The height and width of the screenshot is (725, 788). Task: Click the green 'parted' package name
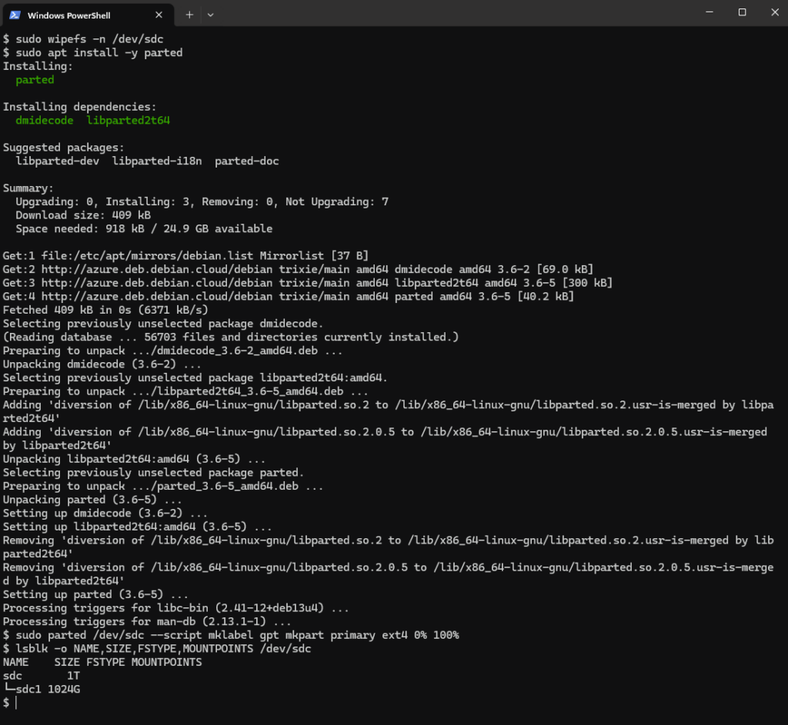pos(35,80)
